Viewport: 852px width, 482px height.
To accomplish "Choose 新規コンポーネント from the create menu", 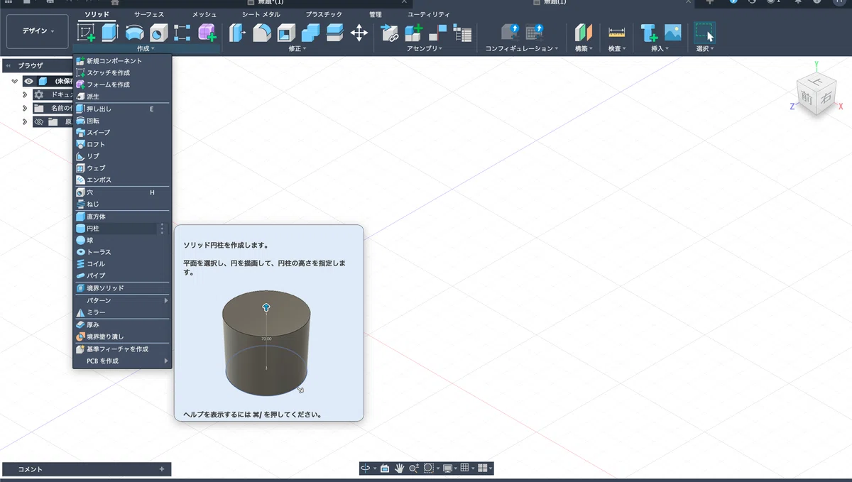I will coord(122,61).
